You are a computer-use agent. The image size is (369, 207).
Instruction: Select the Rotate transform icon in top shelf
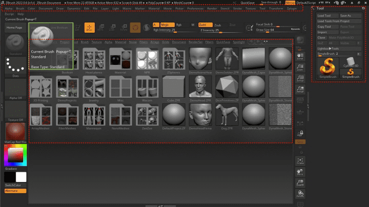[124, 28]
